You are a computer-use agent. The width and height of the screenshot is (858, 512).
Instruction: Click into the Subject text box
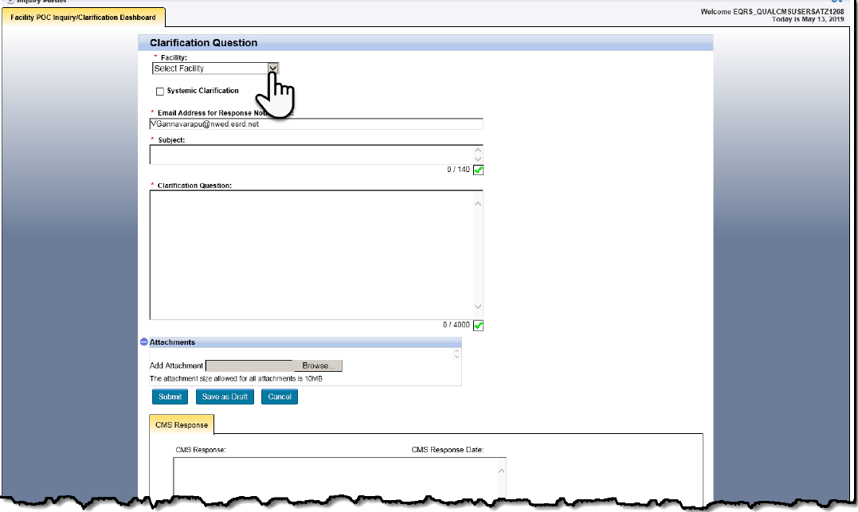click(316, 154)
